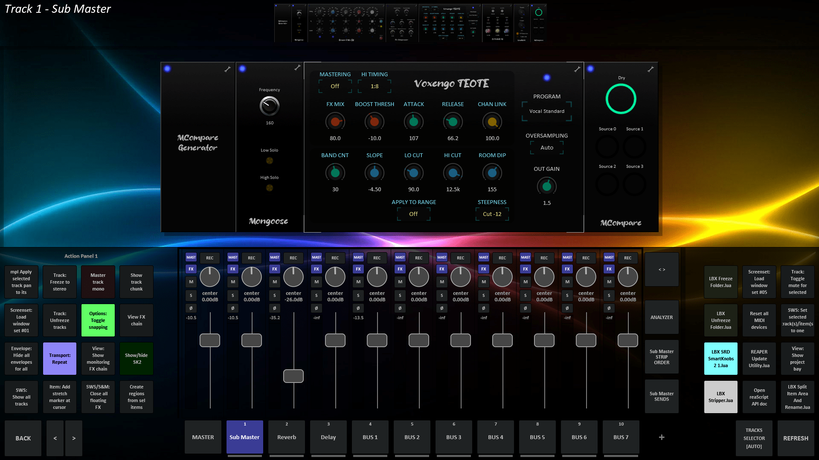Open the MCompare Generator wrench settings
Screen dimensions: 819x460
[227, 69]
